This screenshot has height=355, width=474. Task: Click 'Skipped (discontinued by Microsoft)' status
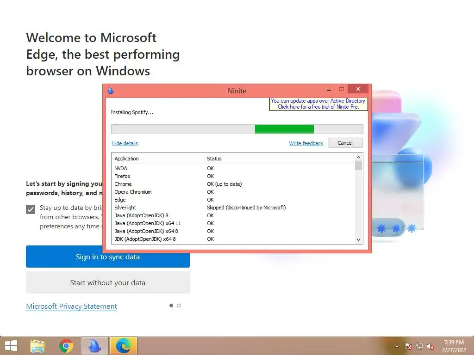(246, 208)
